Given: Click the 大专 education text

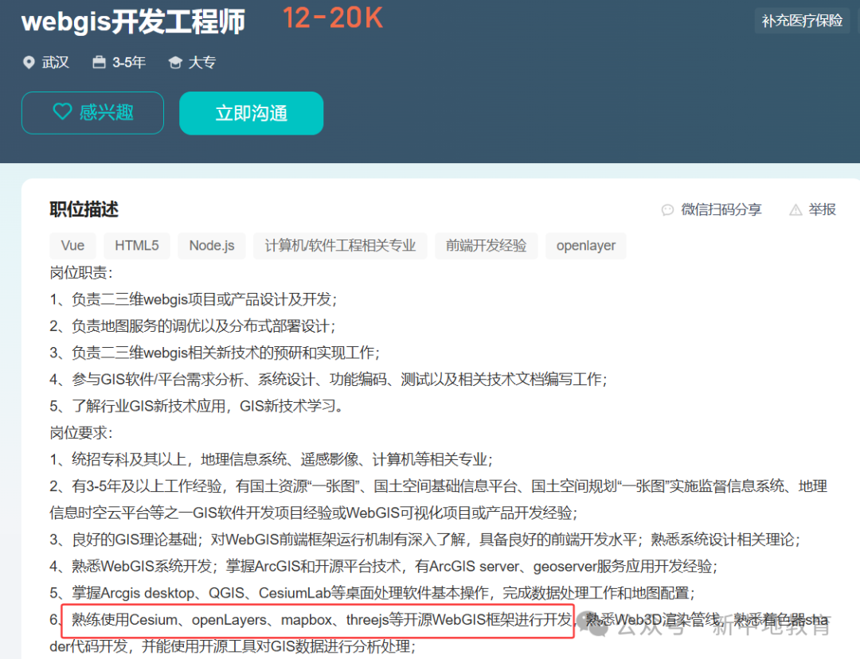Looking at the screenshot, I should click(201, 63).
